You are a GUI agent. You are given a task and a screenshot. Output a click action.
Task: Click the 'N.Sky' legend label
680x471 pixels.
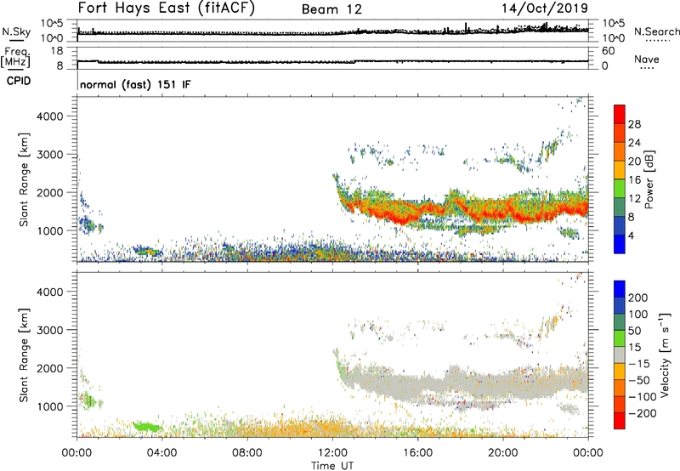16,31
